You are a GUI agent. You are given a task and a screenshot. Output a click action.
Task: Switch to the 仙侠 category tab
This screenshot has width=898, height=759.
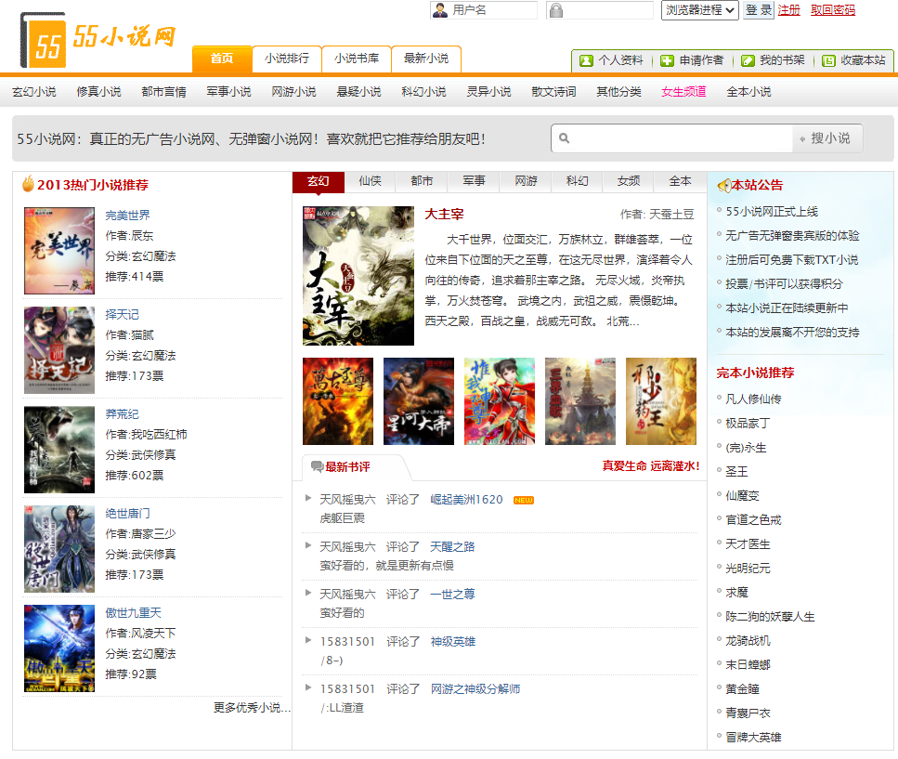pyautogui.click(x=369, y=182)
